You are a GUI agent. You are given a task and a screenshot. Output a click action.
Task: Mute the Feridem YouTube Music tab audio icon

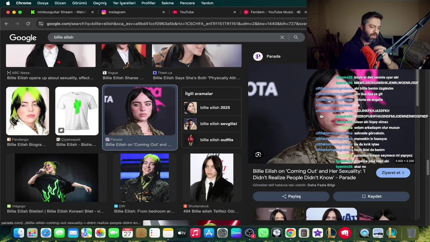tap(298, 12)
